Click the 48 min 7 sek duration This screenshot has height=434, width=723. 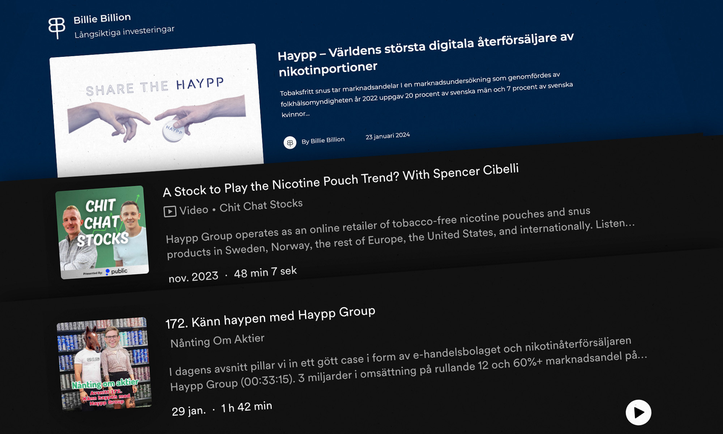tap(265, 272)
